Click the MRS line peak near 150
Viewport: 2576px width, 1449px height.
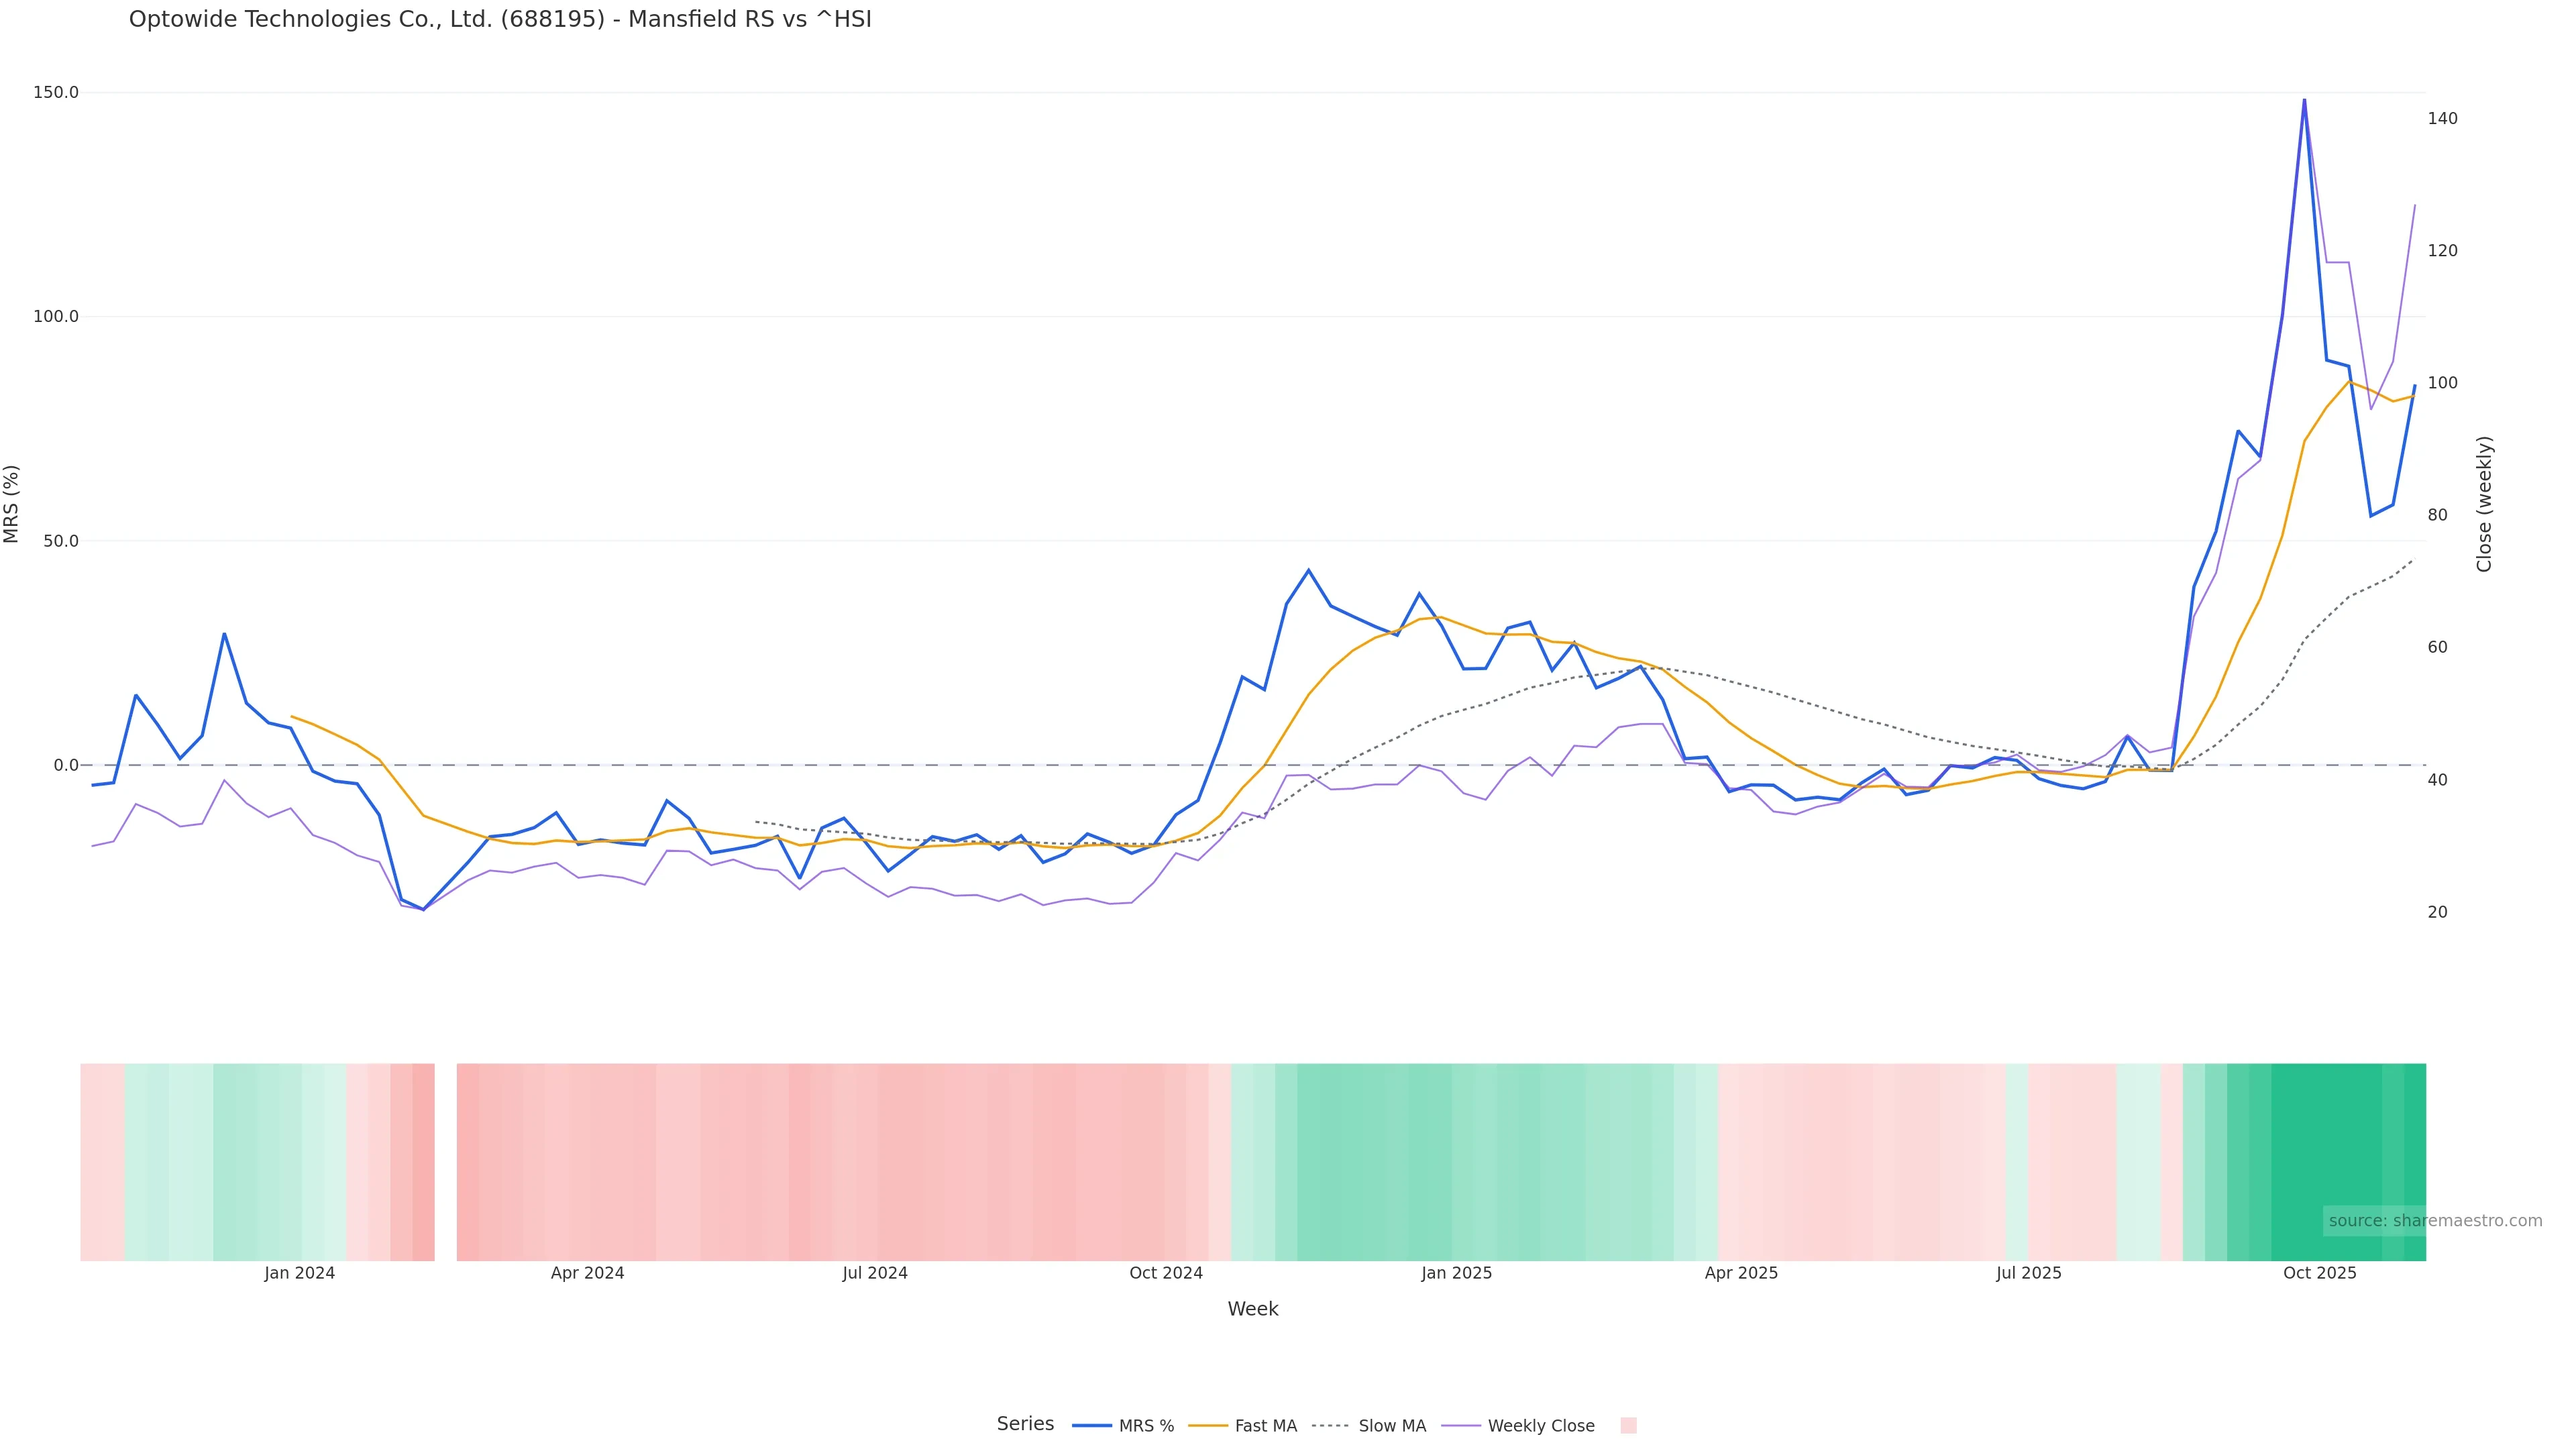pyautogui.click(x=2304, y=100)
